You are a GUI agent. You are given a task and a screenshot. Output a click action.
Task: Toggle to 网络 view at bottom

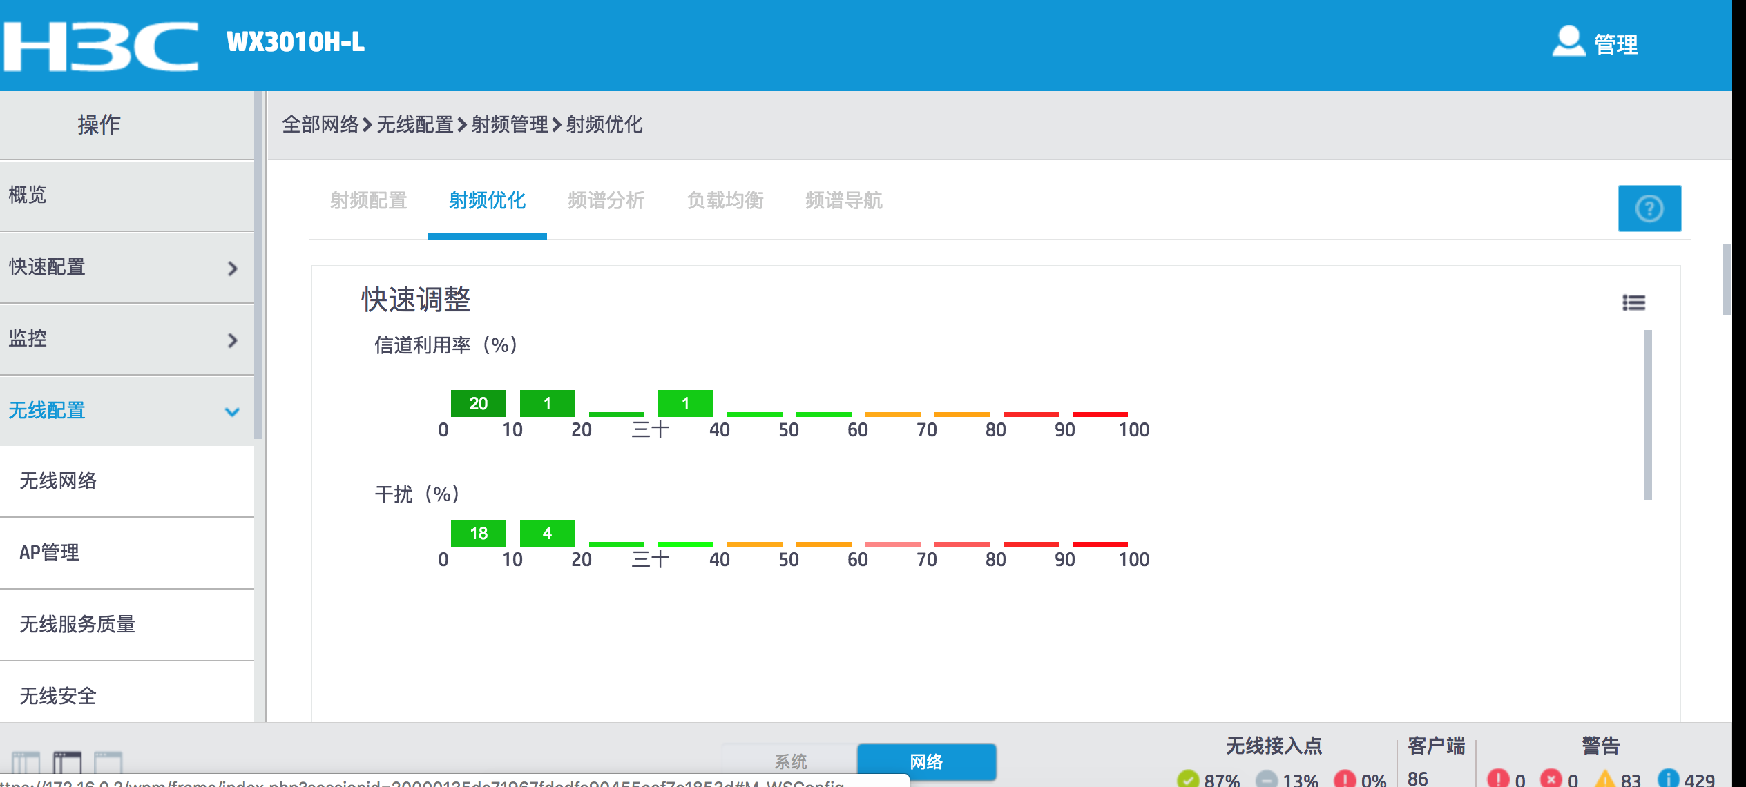[x=925, y=761]
